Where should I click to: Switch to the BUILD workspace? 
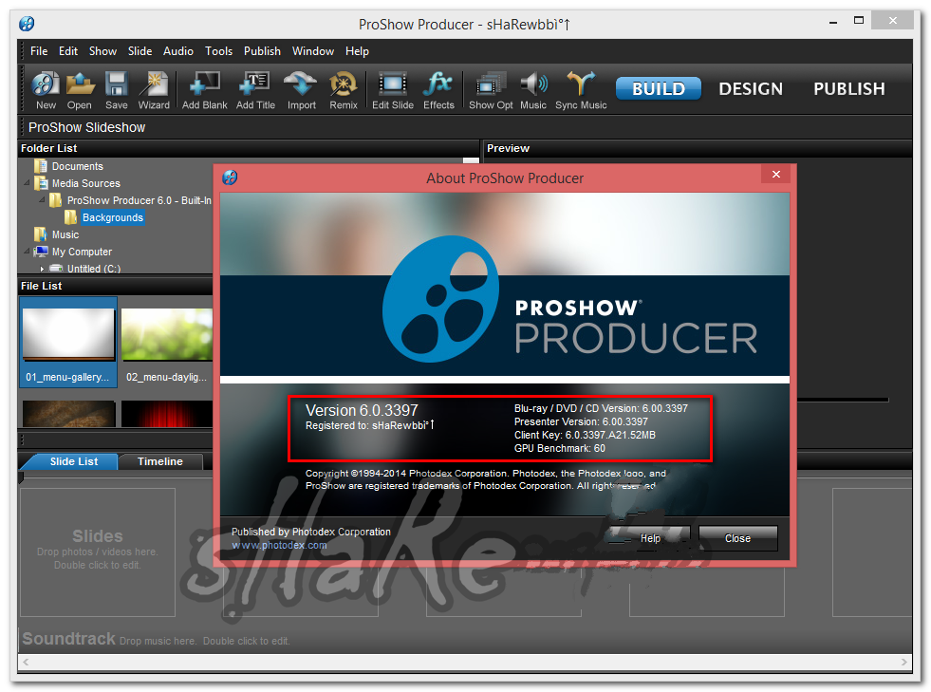point(659,88)
